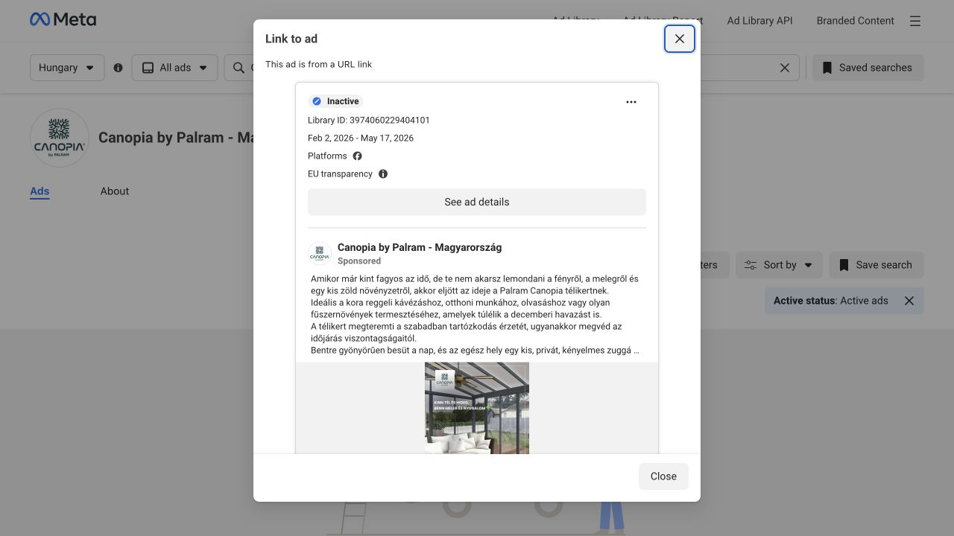954x536 pixels.
Task: Show EU transparency info icon
Action: coord(383,173)
